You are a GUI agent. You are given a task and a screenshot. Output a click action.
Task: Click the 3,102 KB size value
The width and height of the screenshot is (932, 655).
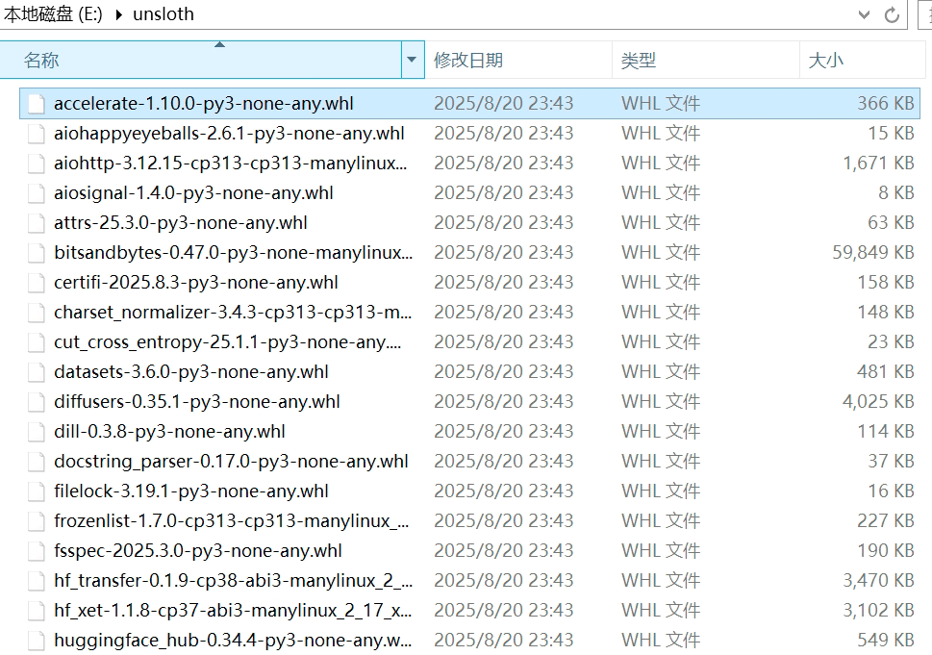(x=878, y=611)
